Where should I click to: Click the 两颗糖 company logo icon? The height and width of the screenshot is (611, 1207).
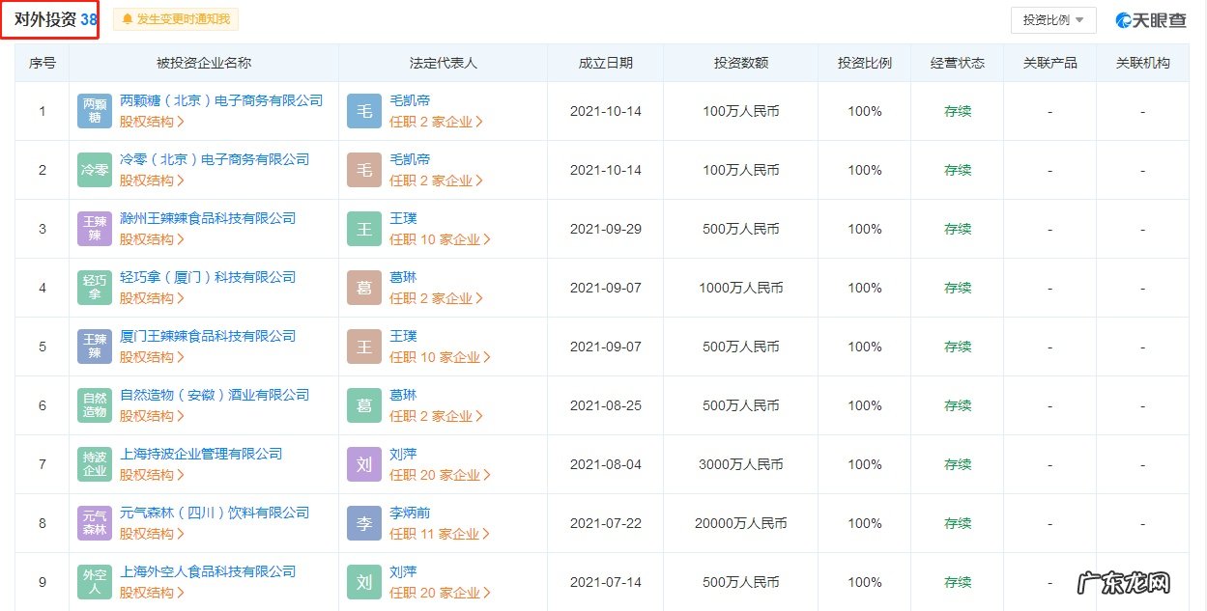[94, 110]
